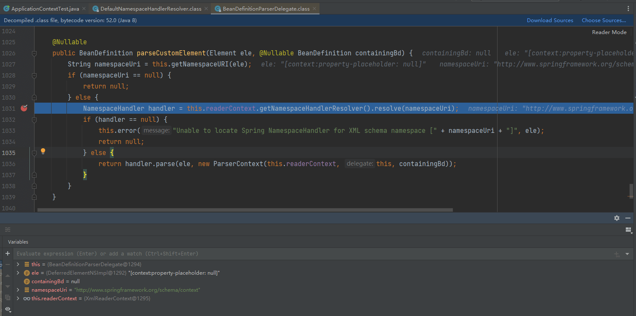Click the Choose Sources link
The width and height of the screenshot is (636, 316).
click(x=604, y=20)
